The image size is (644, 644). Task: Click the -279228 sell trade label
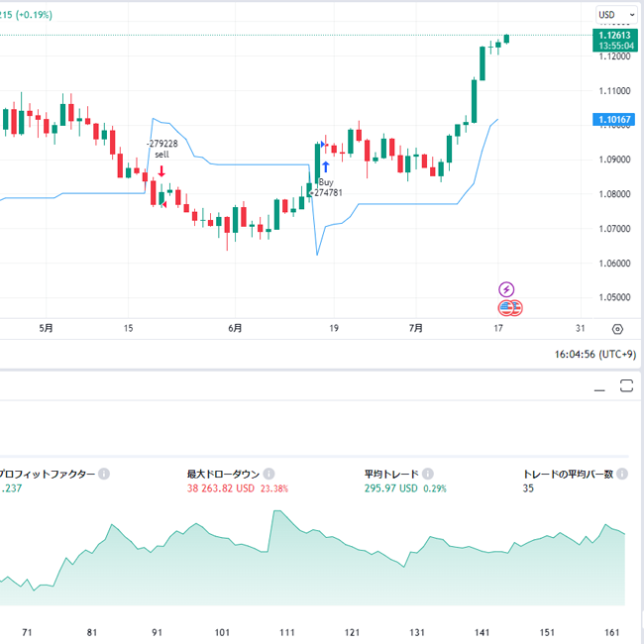162,149
